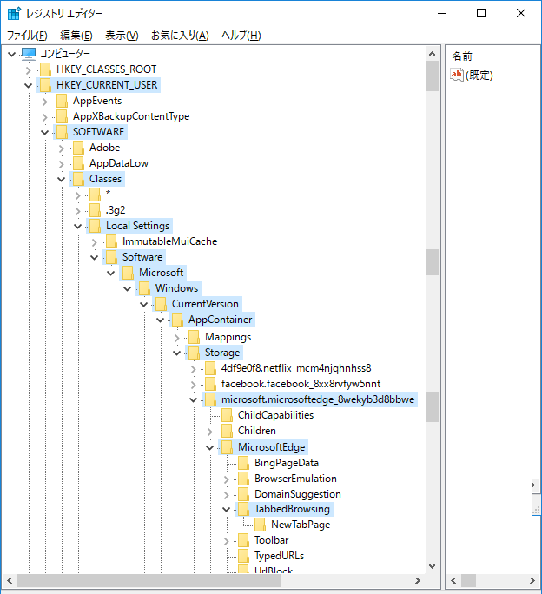This screenshot has width=542, height=594.
Task: Click the Mappings folder icon
Action: [194, 337]
